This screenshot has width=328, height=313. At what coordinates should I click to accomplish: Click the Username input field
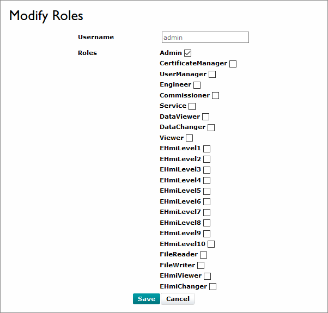[205, 38]
